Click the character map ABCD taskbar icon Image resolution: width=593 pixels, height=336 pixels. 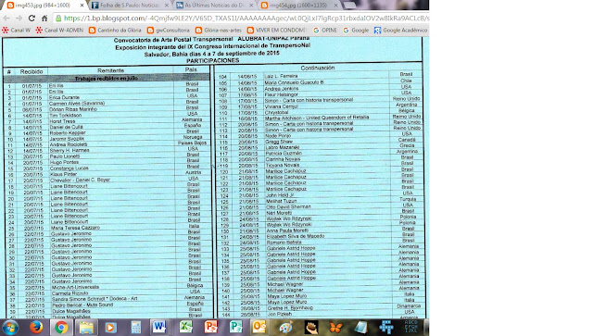tap(411, 328)
